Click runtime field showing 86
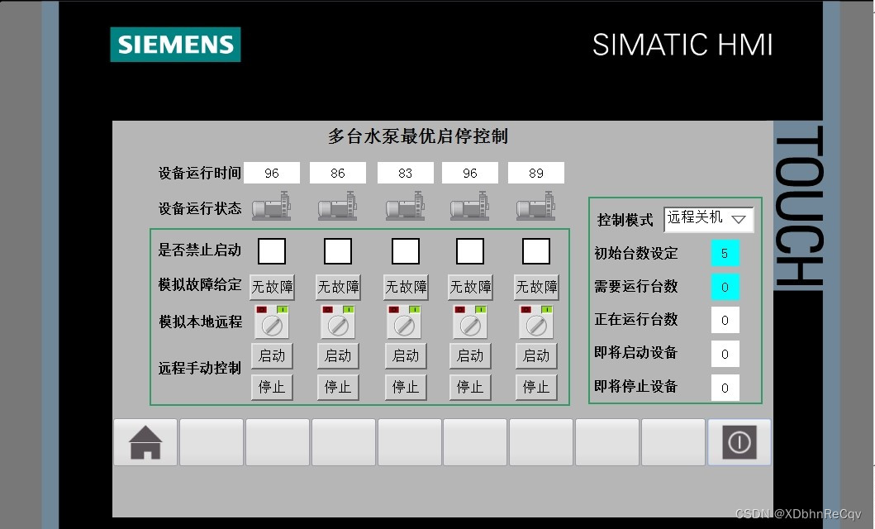This screenshot has width=875, height=529. click(338, 173)
